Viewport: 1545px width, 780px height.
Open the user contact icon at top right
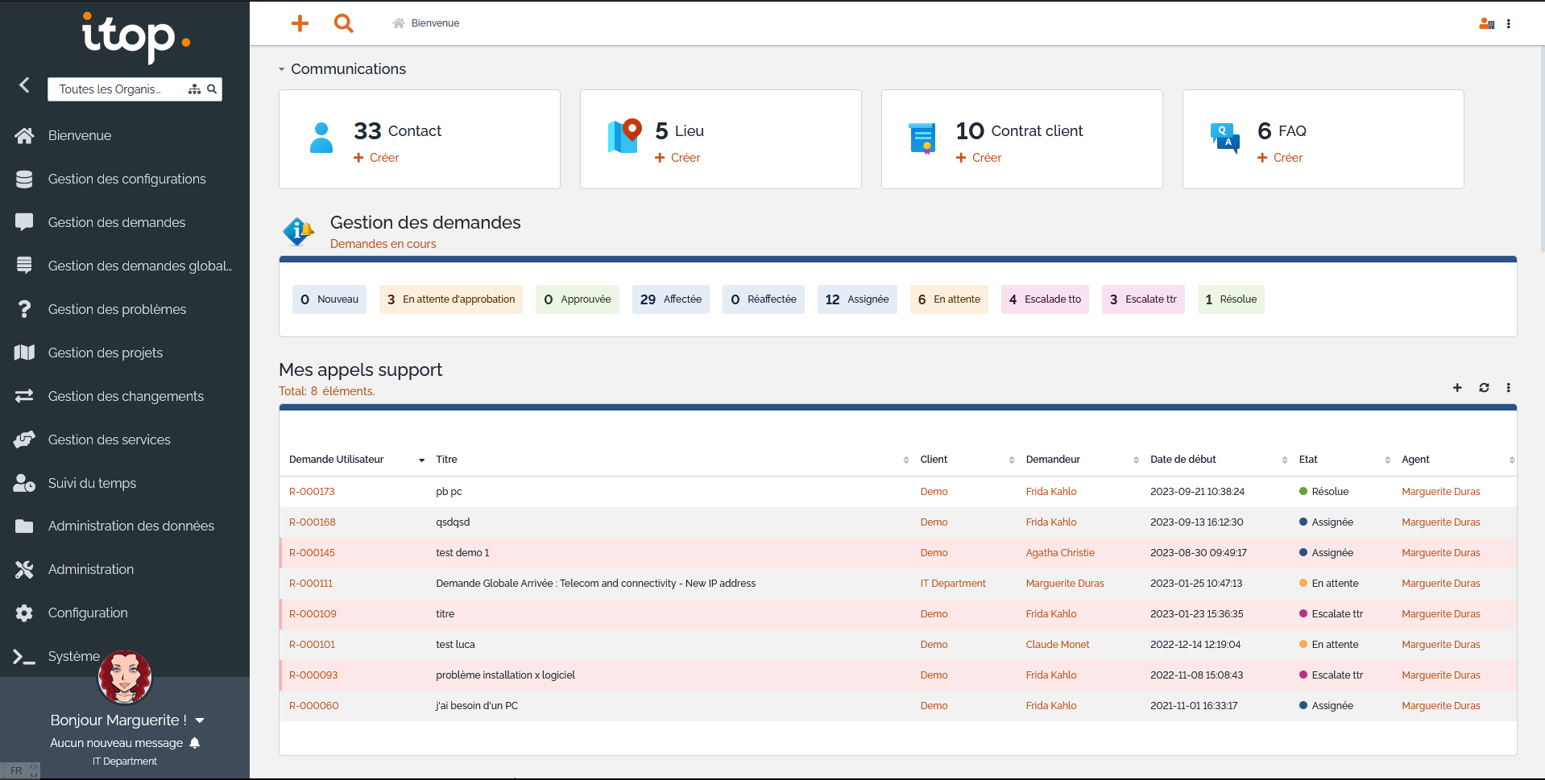click(x=1486, y=23)
